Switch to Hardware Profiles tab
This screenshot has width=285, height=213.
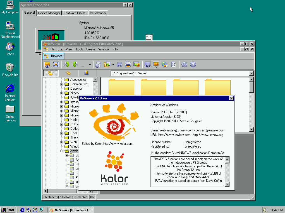click(75, 13)
